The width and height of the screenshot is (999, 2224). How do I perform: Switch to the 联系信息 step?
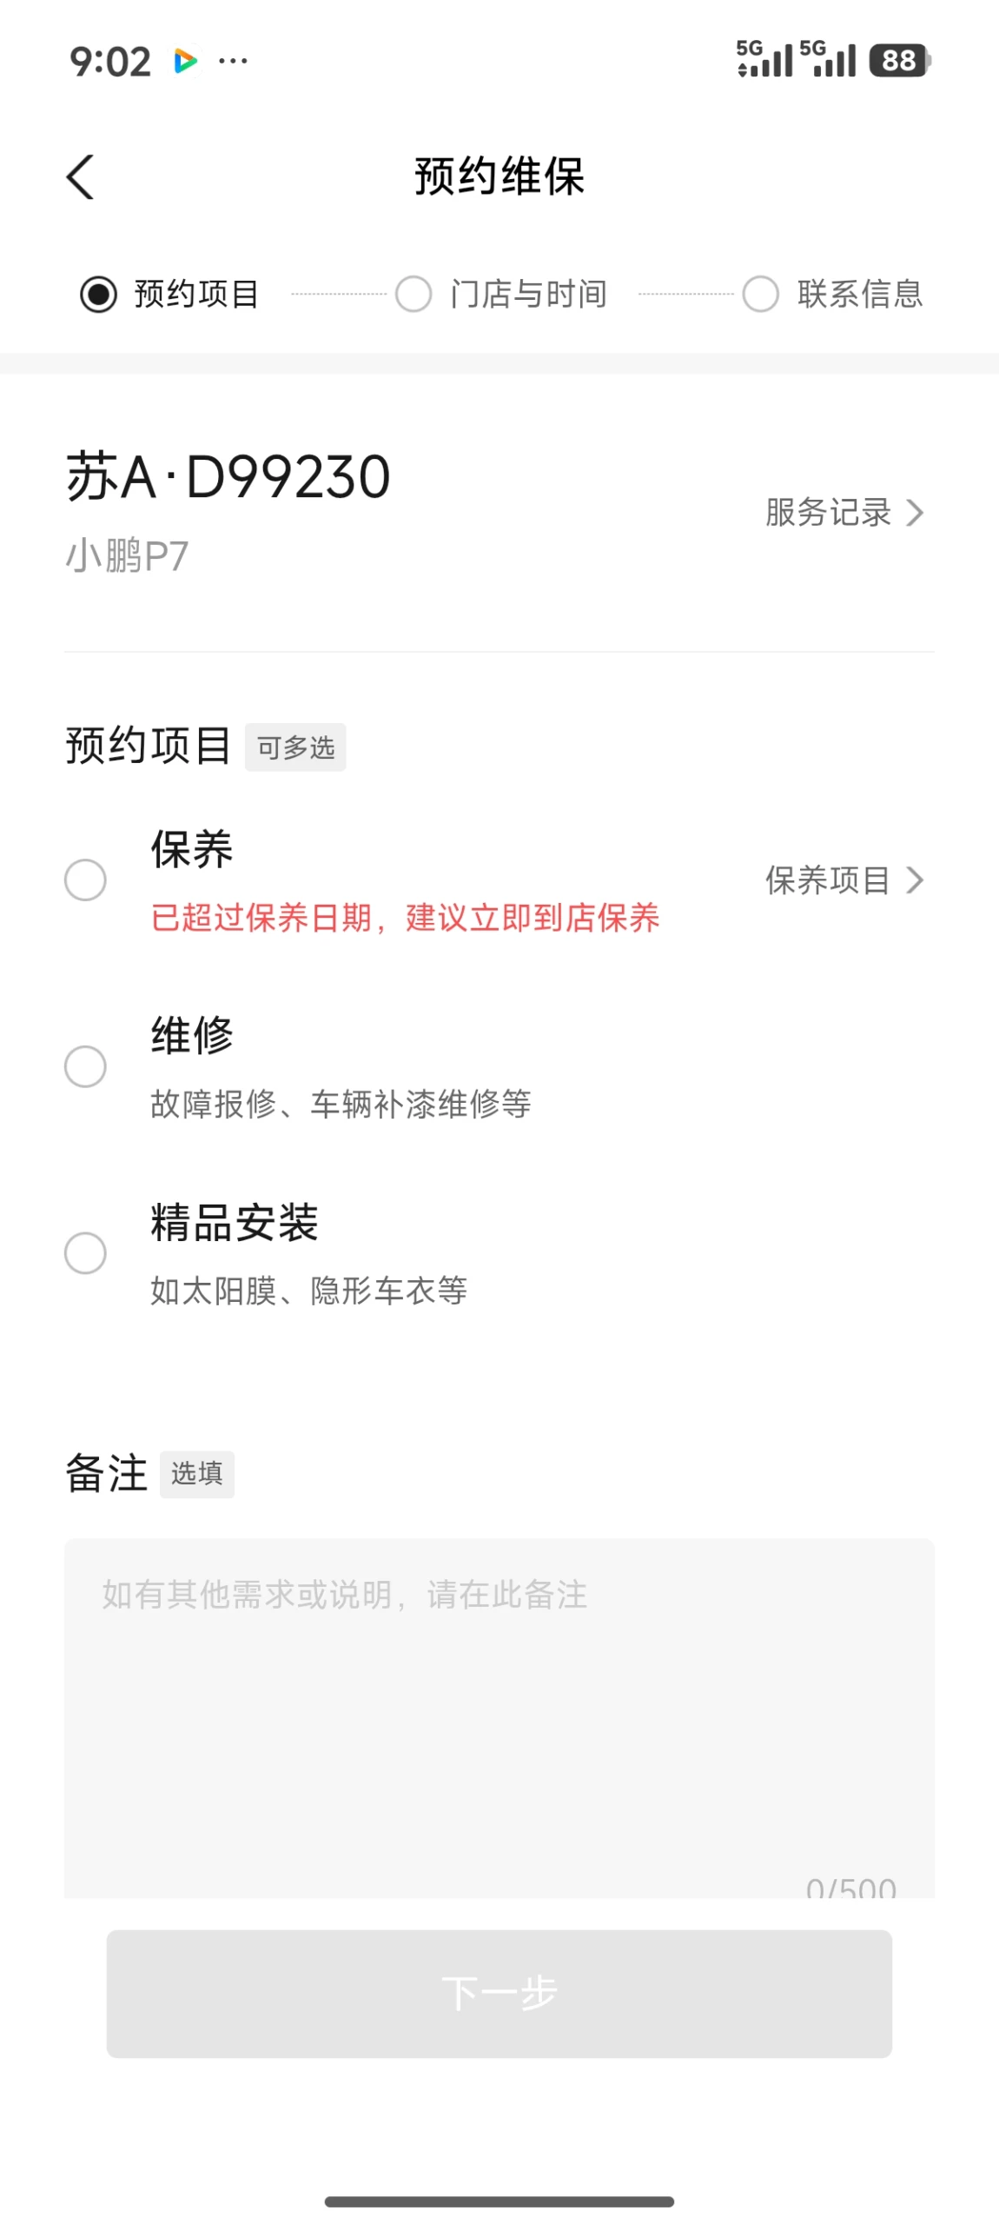(x=834, y=294)
